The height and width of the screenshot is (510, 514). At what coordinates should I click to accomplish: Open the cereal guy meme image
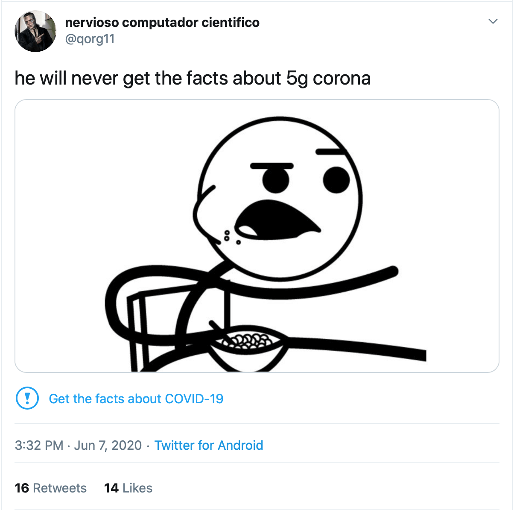click(x=257, y=236)
